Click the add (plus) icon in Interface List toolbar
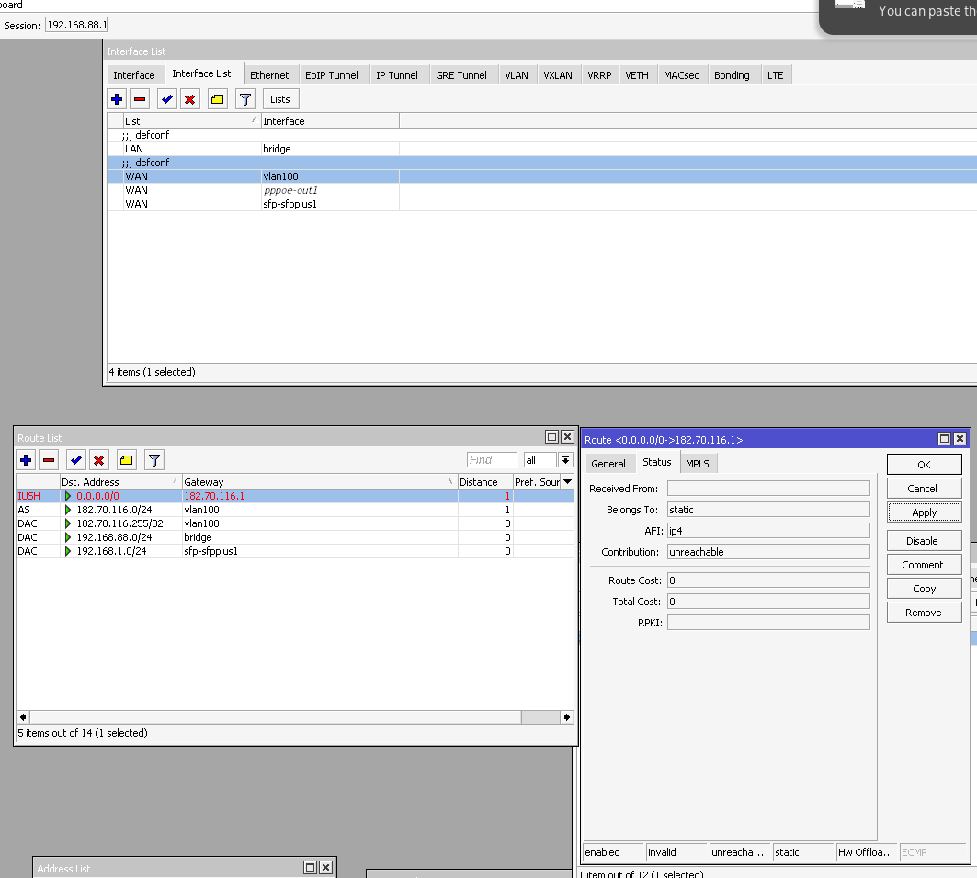Viewport: 977px width, 878px height. point(118,99)
